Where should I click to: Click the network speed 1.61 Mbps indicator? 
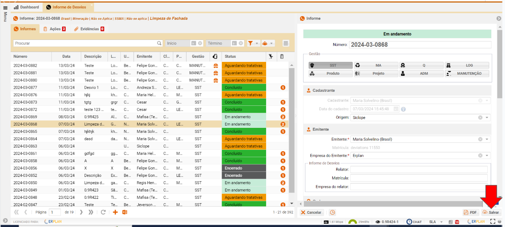(x=334, y=222)
